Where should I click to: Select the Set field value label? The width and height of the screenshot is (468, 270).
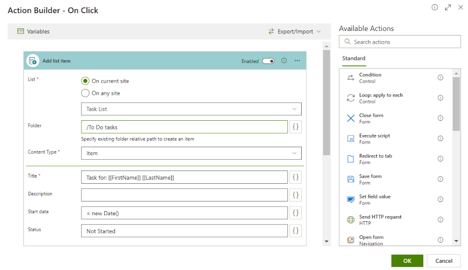coord(374,196)
